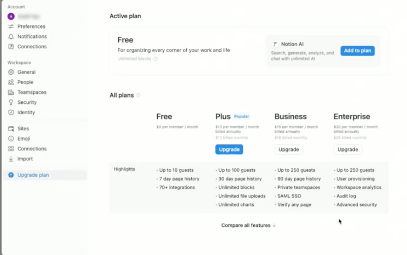
Task: Select the Upgrade plan sidebar item
Action: point(46,175)
